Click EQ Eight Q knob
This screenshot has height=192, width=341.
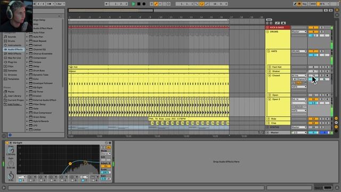[11, 176]
